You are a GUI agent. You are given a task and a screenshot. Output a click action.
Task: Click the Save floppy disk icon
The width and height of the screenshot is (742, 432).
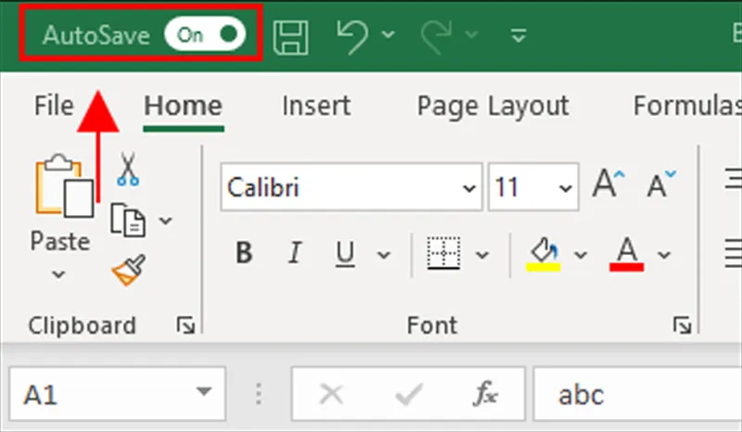click(291, 35)
